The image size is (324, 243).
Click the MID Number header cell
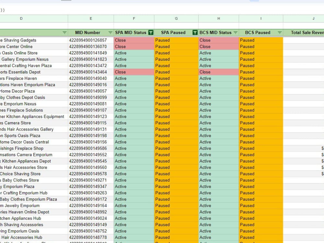pos(91,33)
